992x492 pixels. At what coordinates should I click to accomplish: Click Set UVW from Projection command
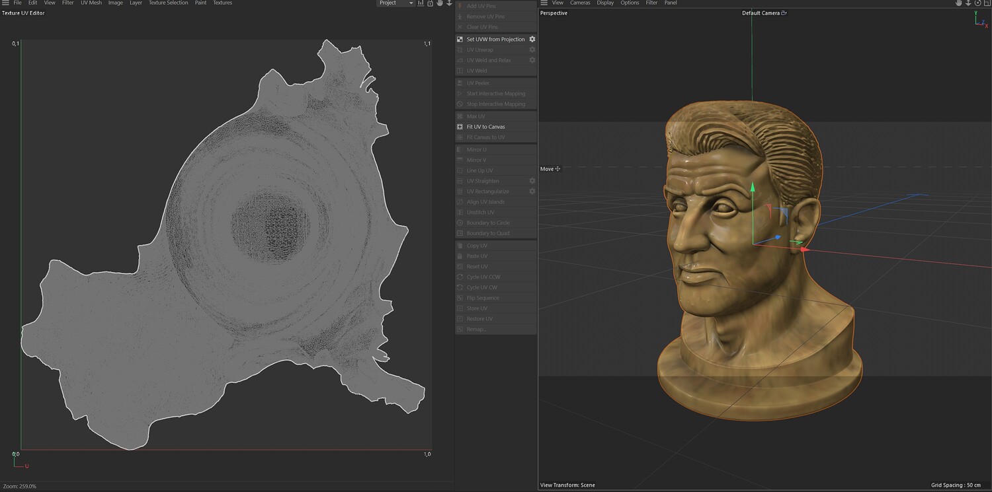coord(495,40)
